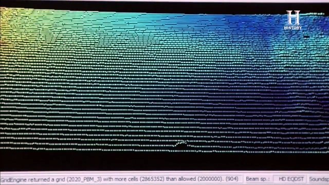
Task: Click the GridEngine grid warning status message
Action: (x=119, y=179)
